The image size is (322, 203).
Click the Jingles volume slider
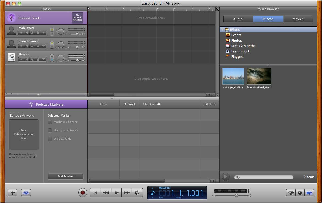pyautogui.click(x=77, y=60)
